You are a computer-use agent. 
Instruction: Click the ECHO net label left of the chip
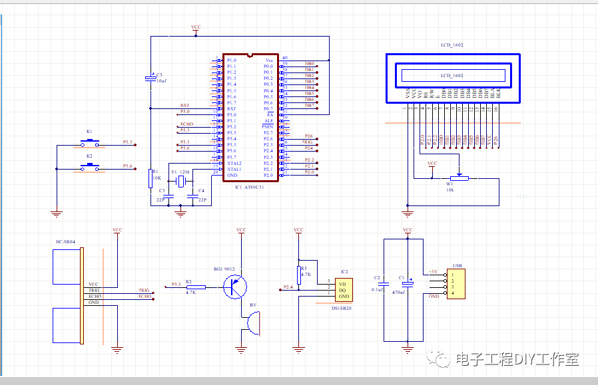[187, 124]
